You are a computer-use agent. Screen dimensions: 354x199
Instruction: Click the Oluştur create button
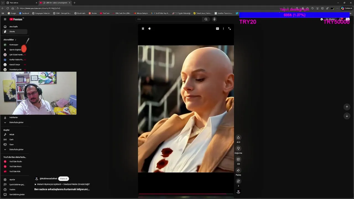331,19
